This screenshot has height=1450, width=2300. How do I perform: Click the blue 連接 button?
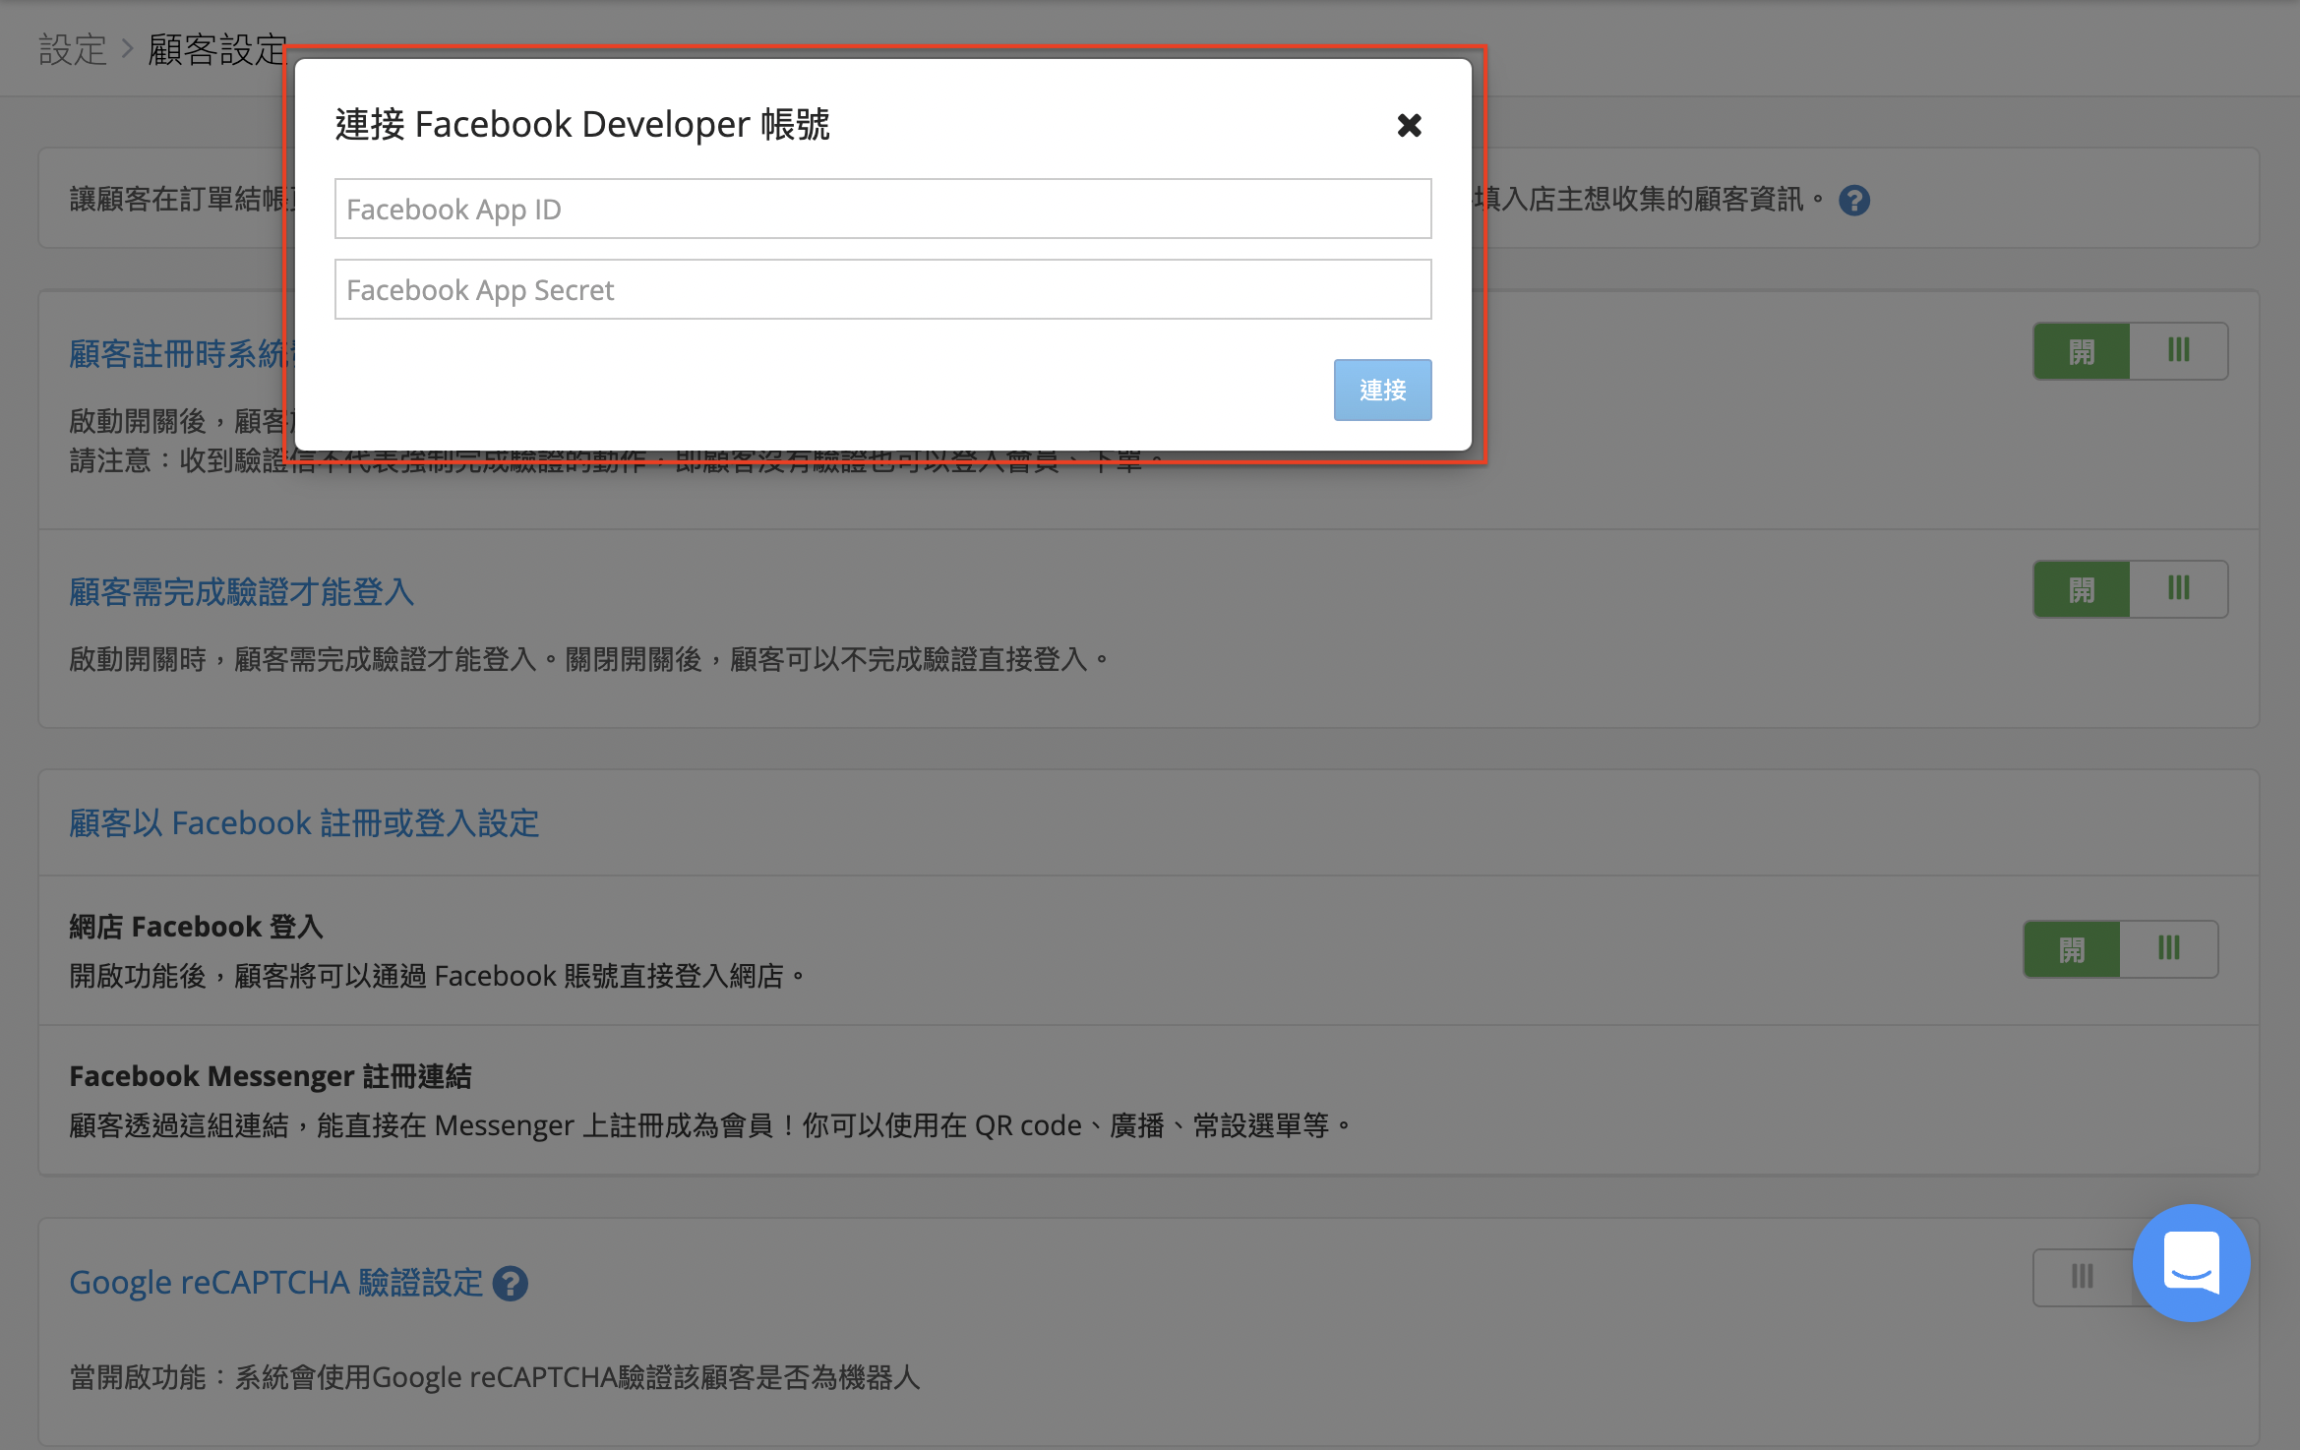click(1382, 390)
